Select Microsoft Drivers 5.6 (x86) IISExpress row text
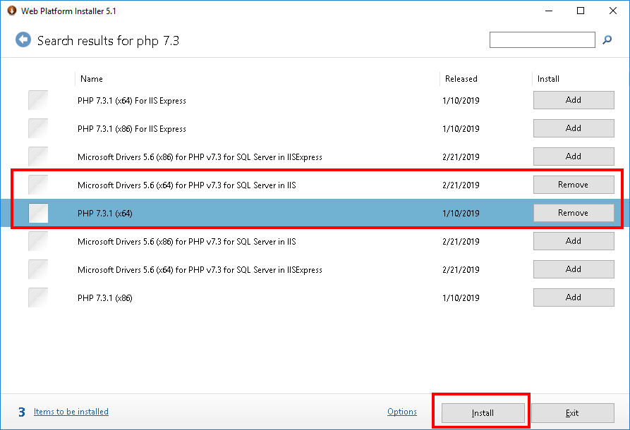The width and height of the screenshot is (630, 430). point(200,157)
